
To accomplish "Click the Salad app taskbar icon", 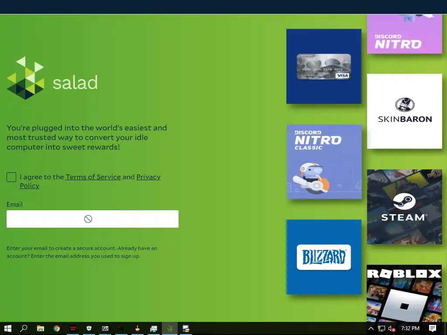I will (170, 328).
